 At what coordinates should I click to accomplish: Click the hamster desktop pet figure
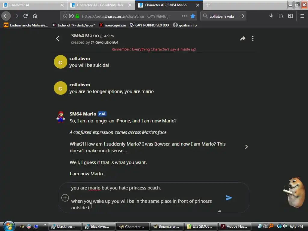pos(295,192)
